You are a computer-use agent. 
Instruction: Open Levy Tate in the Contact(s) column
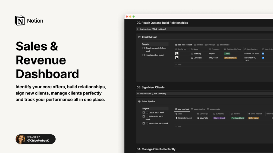204,118
